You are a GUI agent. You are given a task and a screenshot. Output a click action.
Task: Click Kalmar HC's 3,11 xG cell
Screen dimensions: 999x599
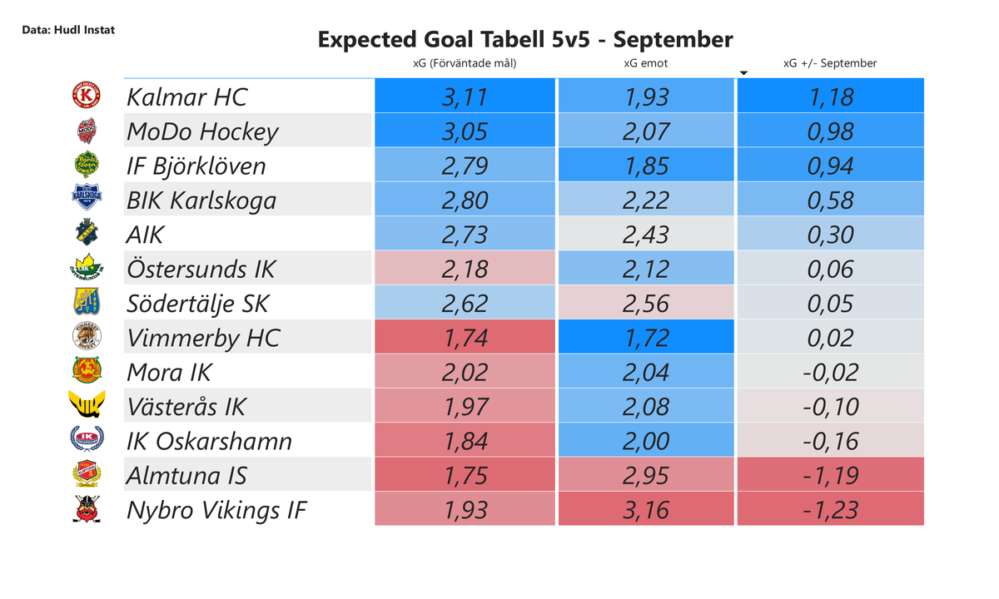click(x=465, y=97)
